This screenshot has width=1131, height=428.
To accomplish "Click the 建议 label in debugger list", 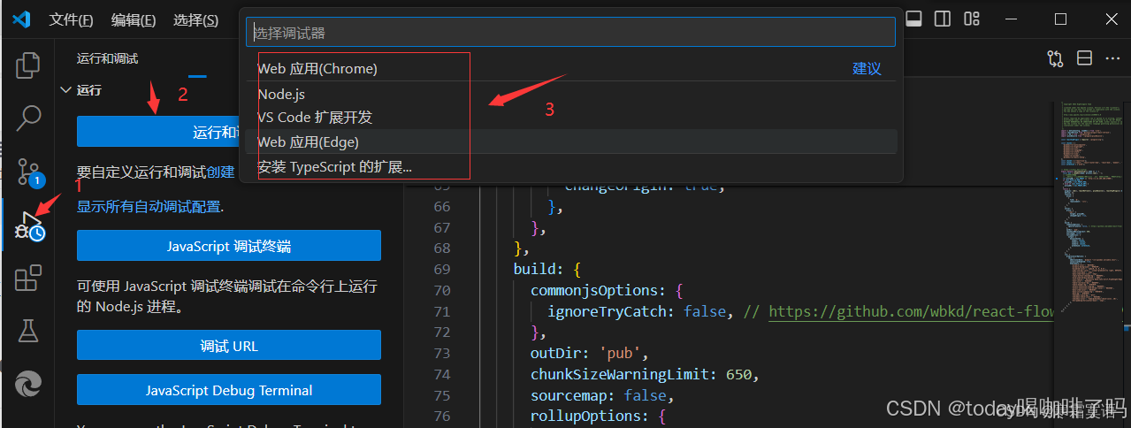I will coord(867,68).
